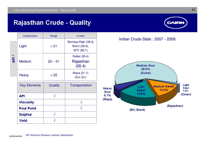
Task: Click the (Oman) label
Action: [186, 94]
